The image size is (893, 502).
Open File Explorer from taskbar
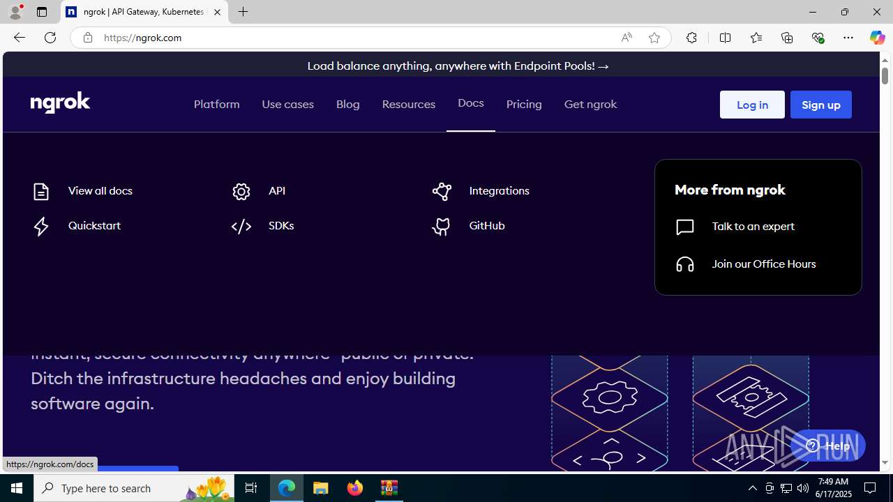[x=321, y=488]
